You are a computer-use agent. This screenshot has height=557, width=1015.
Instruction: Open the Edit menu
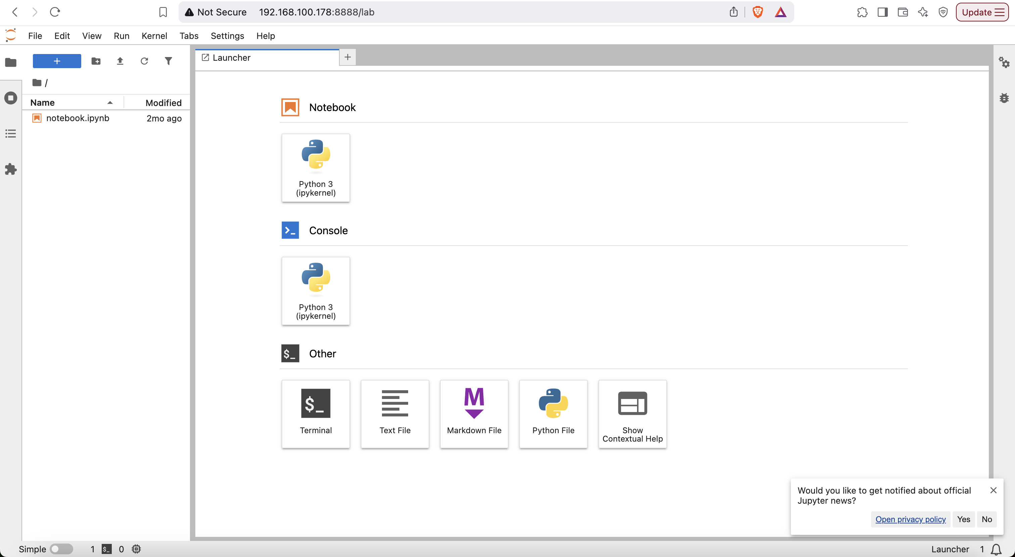[62, 36]
